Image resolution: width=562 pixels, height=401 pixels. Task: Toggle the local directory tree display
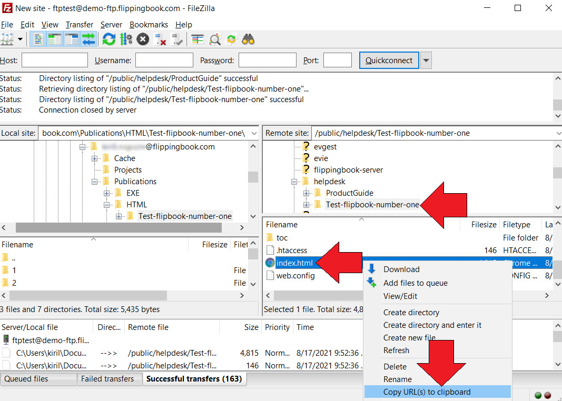coord(54,39)
